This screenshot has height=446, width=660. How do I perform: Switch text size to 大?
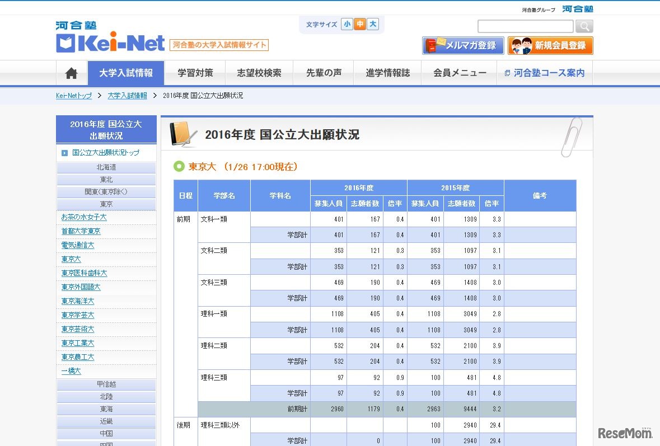click(x=372, y=24)
